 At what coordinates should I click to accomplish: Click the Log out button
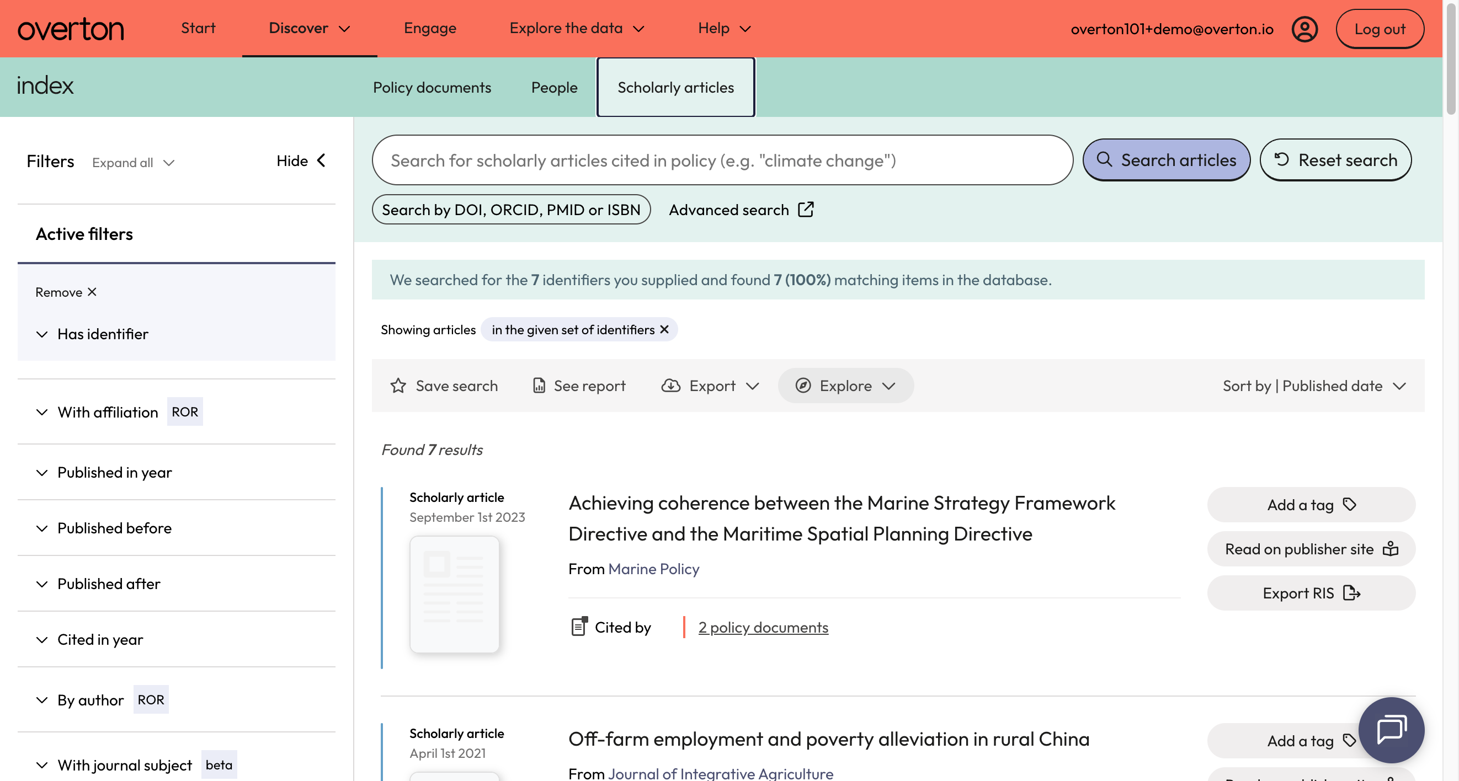(1380, 29)
